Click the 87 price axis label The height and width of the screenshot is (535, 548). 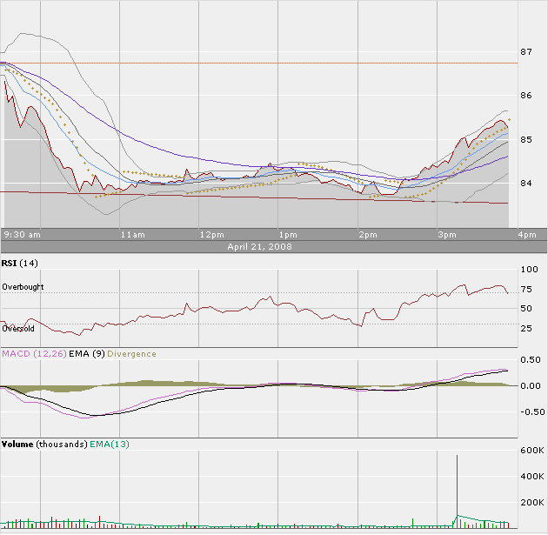click(x=526, y=52)
